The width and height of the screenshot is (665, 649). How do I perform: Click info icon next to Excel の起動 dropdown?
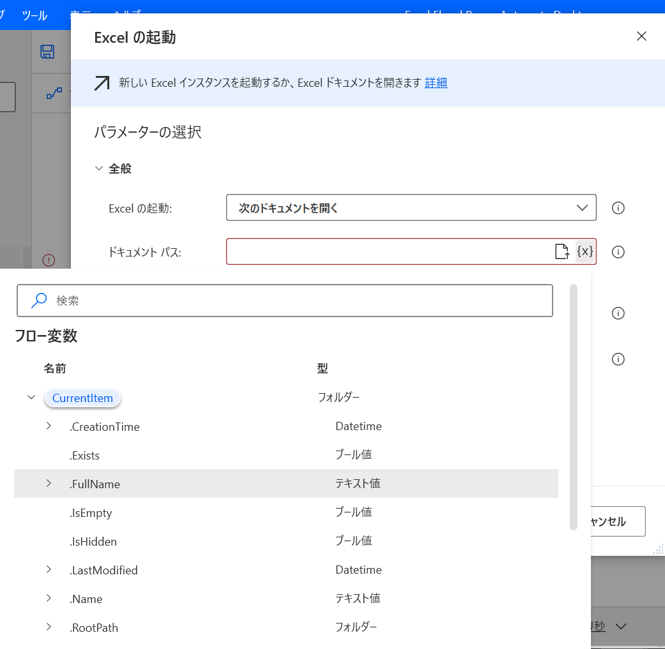[x=618, y=208]
